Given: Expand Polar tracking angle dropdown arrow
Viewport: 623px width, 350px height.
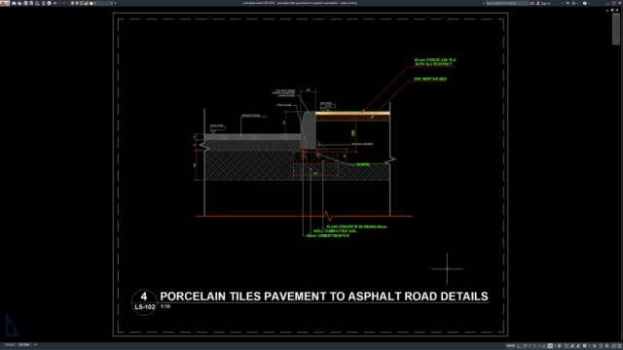Looking at the screenshot, I should coord(530,346).
